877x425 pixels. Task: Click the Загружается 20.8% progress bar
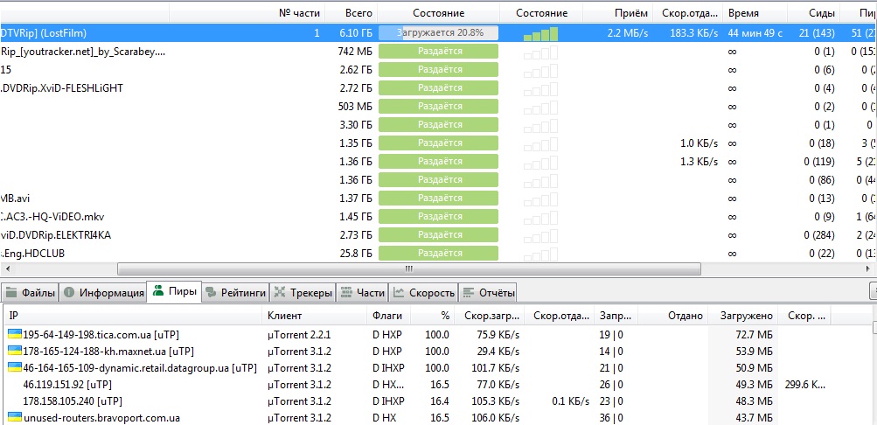[438, 33]
